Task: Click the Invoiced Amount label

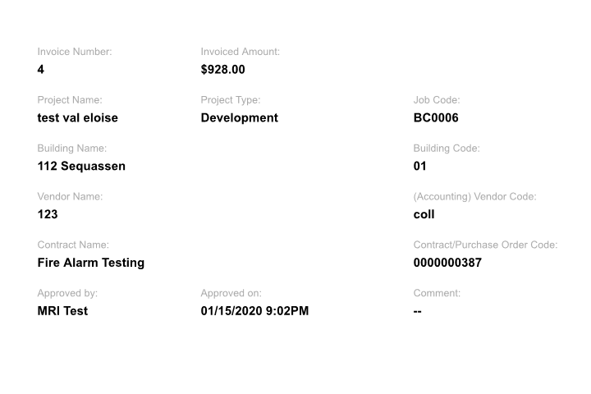Action: (240, 52)
